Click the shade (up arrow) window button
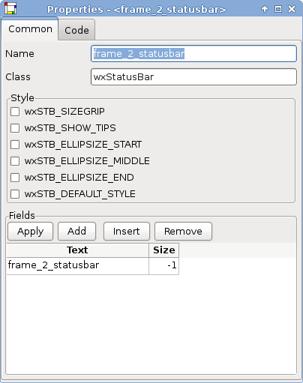Screen dimensions: 303x383 pos(265,9)
